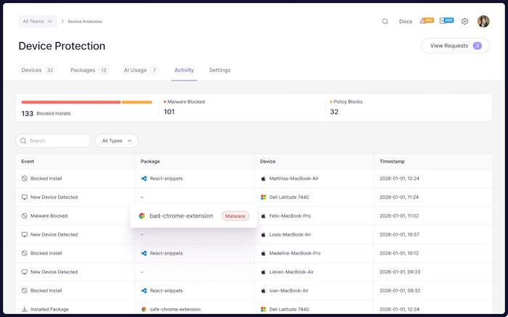Click the Event column header
Image resolution: width=508 pixels, height=317 pixels.
point(28,161)
